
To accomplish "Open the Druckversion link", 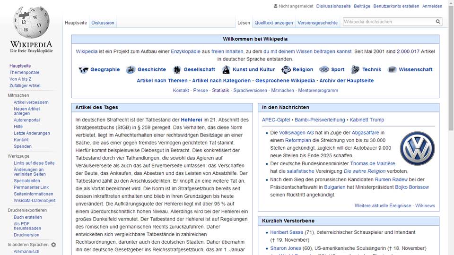I will point(26,235).
